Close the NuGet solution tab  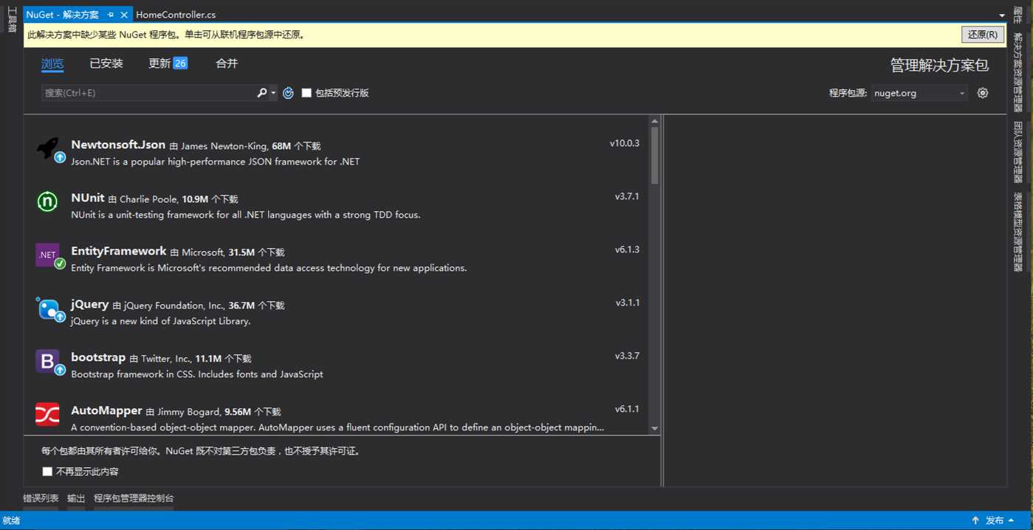tap(124, 15)
